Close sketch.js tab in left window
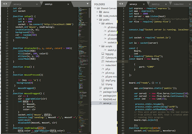This screenshot has width=192, height=134. pyautogui.click(x=68, y=4)
